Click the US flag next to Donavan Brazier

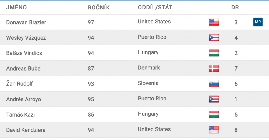pyautogui.click(x=214, y=22)
